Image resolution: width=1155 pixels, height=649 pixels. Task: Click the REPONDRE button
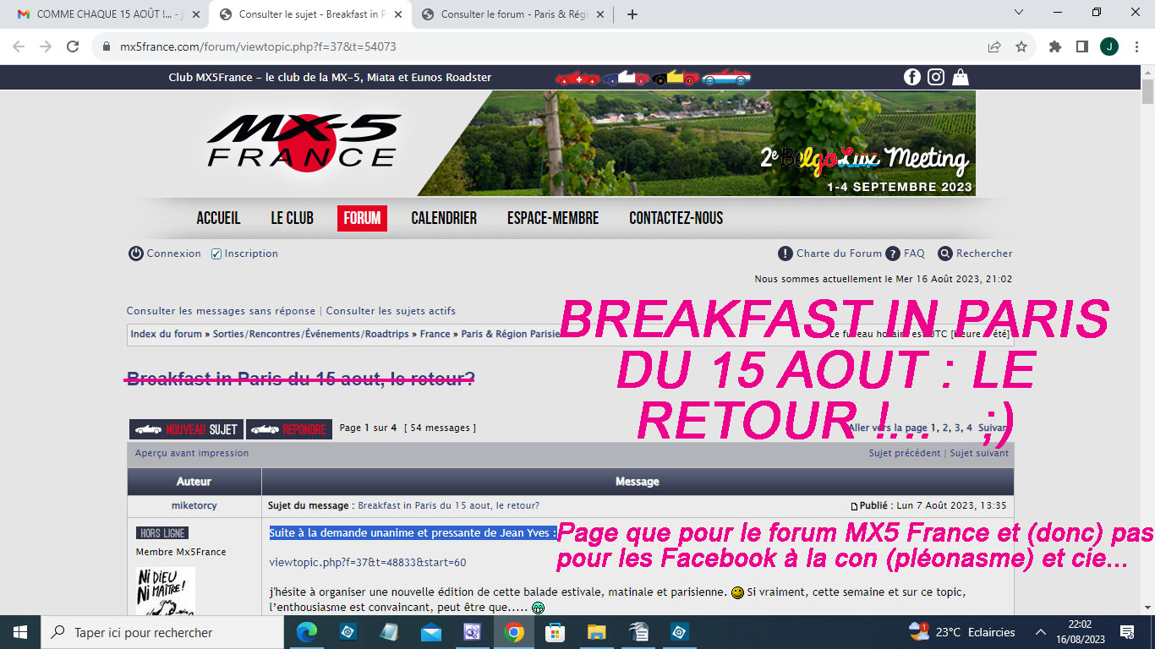pyautogui.click(x=289, y=429)
